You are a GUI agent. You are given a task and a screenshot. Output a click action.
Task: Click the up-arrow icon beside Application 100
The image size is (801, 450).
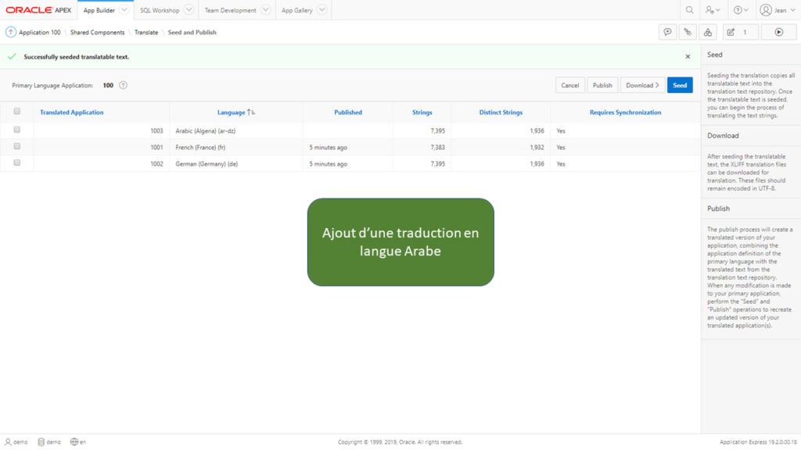pos(11,32)
